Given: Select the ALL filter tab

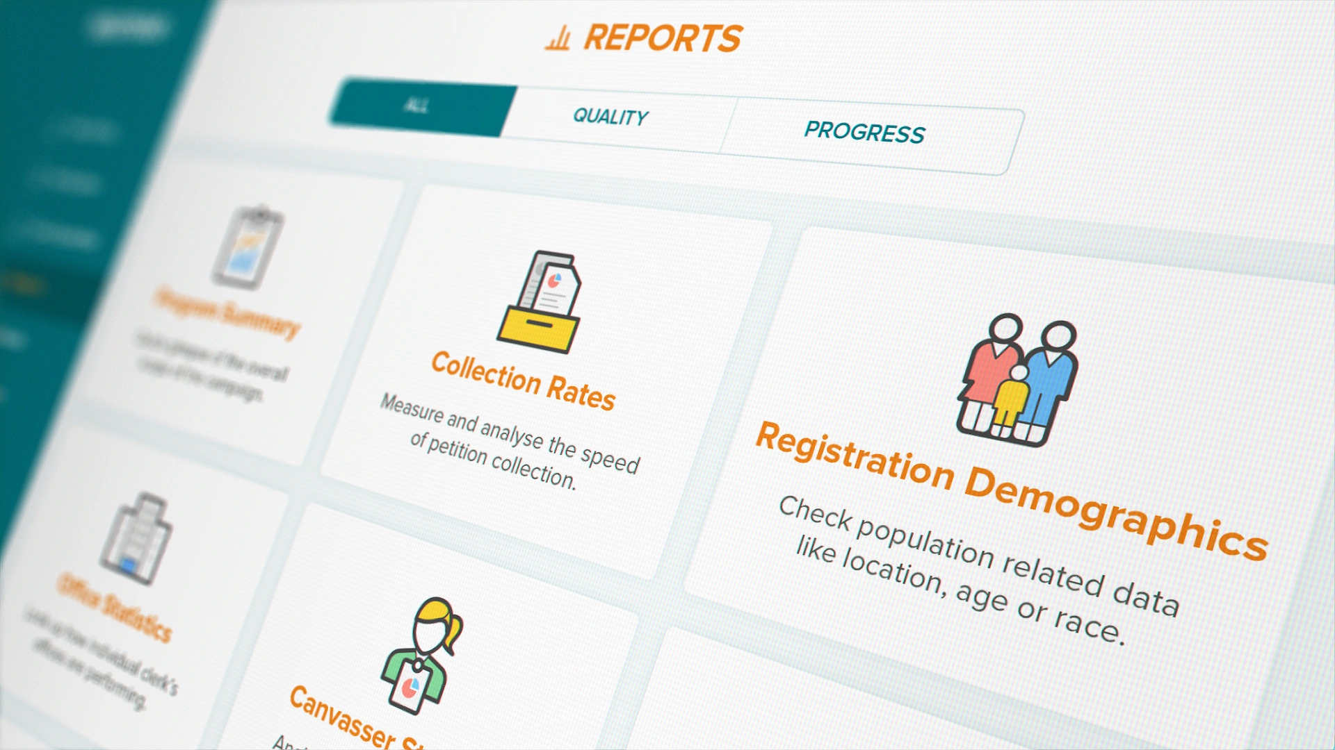Looking at the screenshot, I should pos(417,106).
